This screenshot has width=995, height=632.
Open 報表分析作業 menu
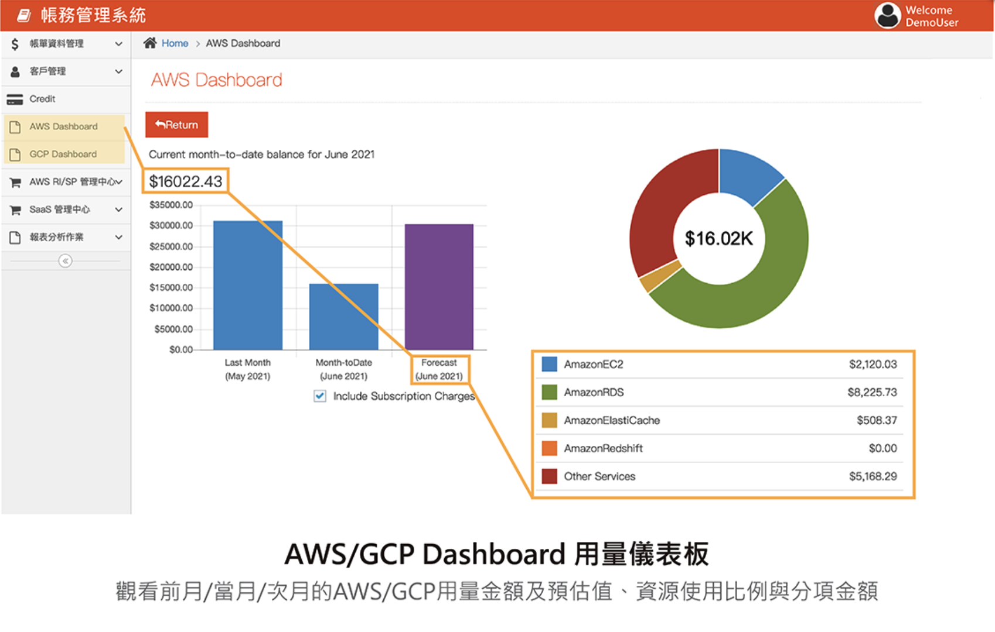[66, 237]
